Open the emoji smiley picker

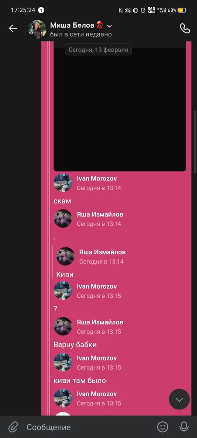point(163,427)
